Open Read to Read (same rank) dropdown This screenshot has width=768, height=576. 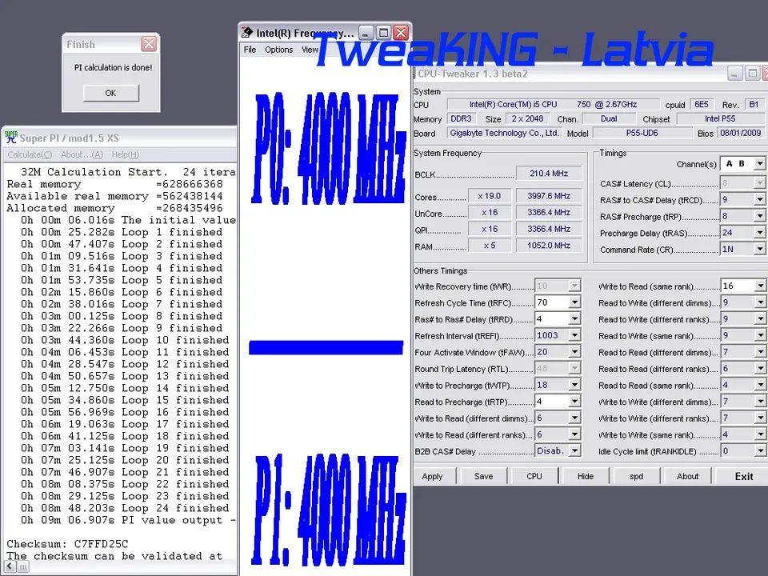pos(760,385)
